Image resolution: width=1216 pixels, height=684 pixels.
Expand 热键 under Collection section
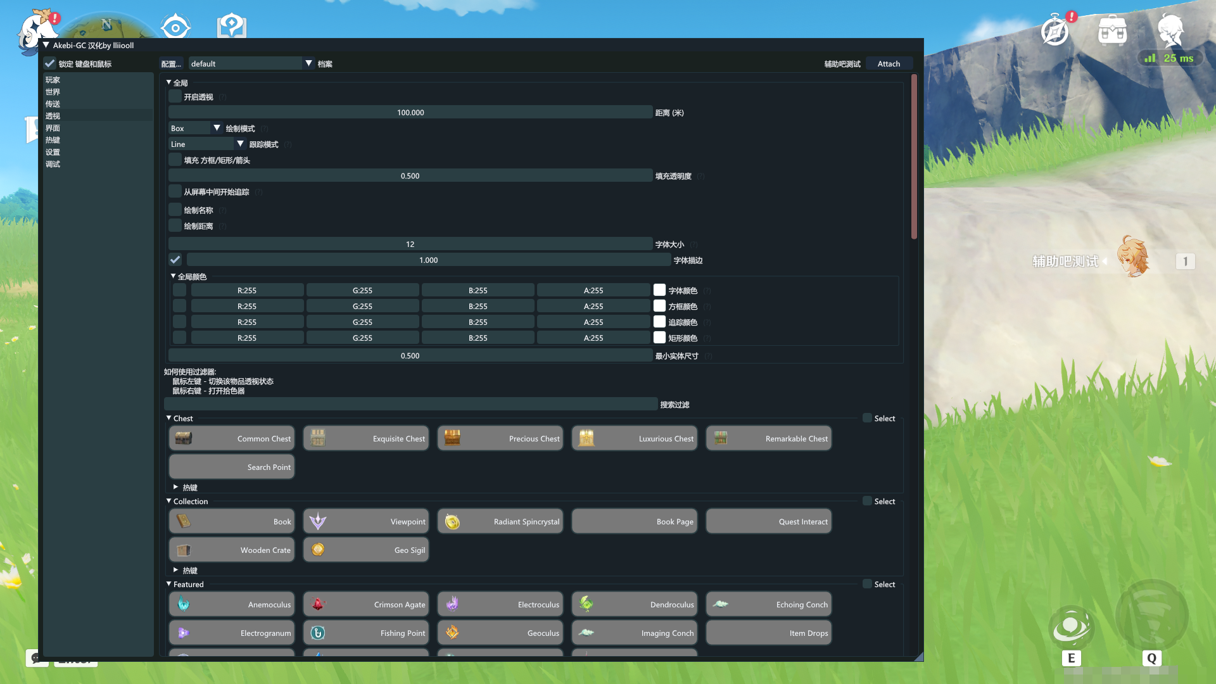175,570
